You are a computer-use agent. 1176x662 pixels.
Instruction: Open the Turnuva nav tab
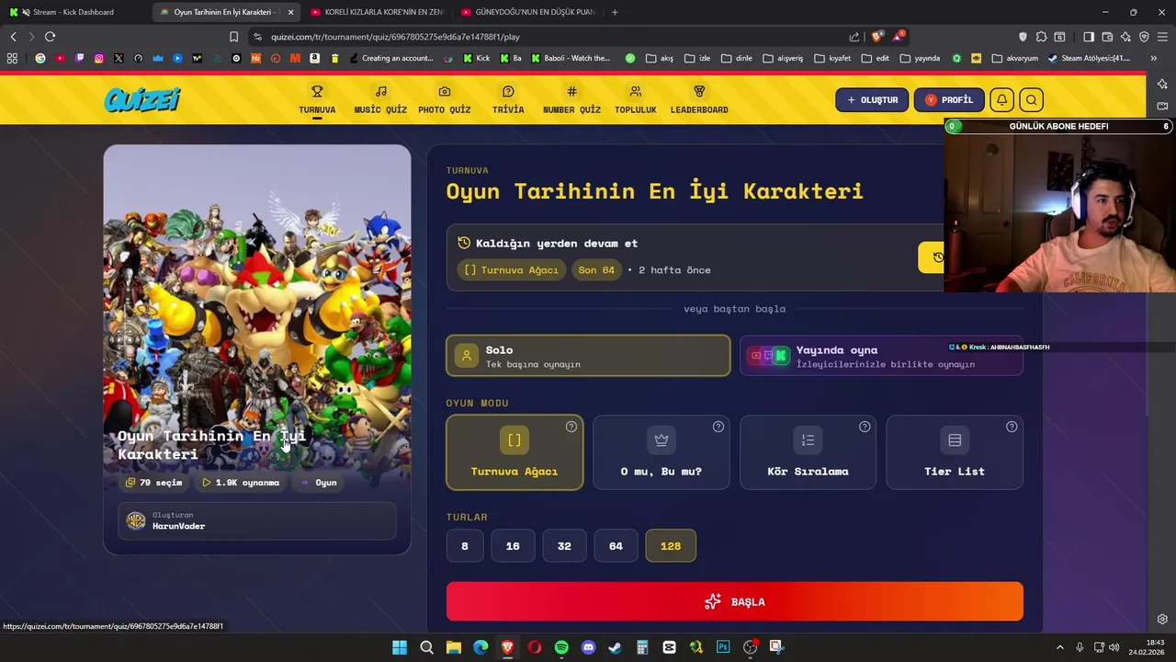tap(317, 100)
